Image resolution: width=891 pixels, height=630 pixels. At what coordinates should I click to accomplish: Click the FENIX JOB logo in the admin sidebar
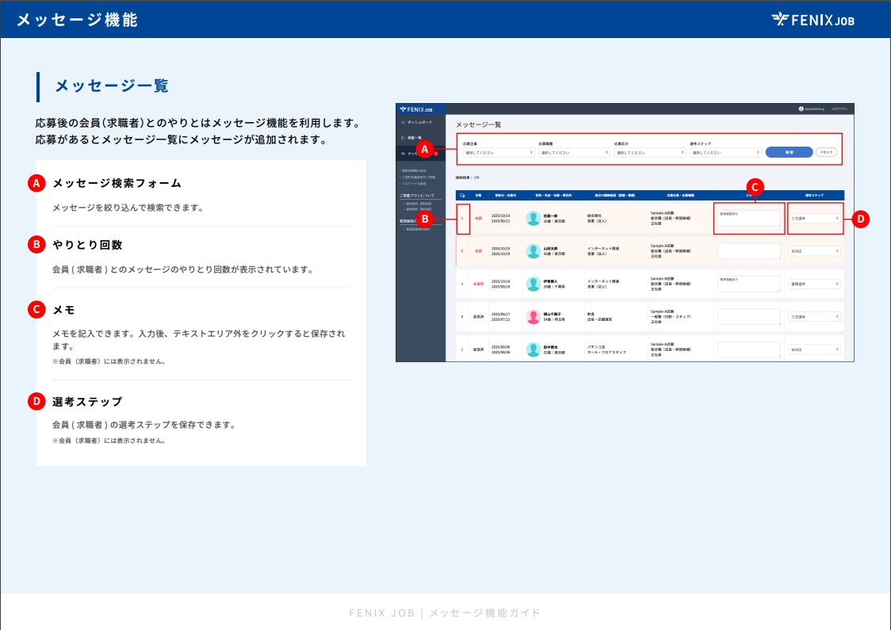pos(415,108)
